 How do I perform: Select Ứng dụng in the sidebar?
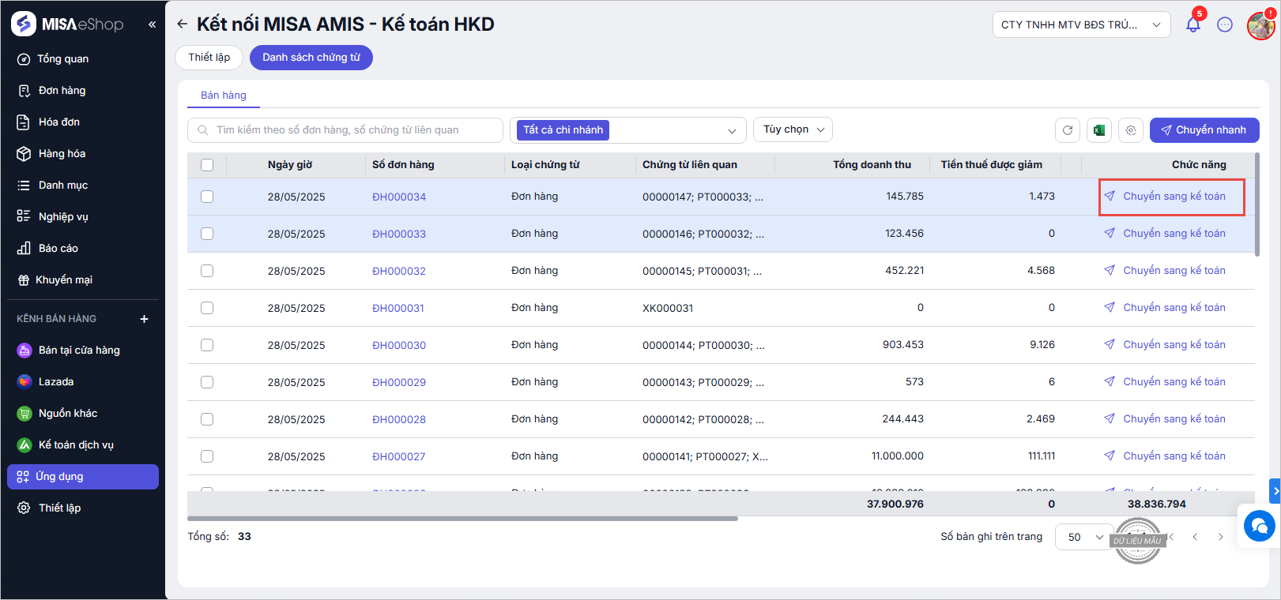(83, 477)
